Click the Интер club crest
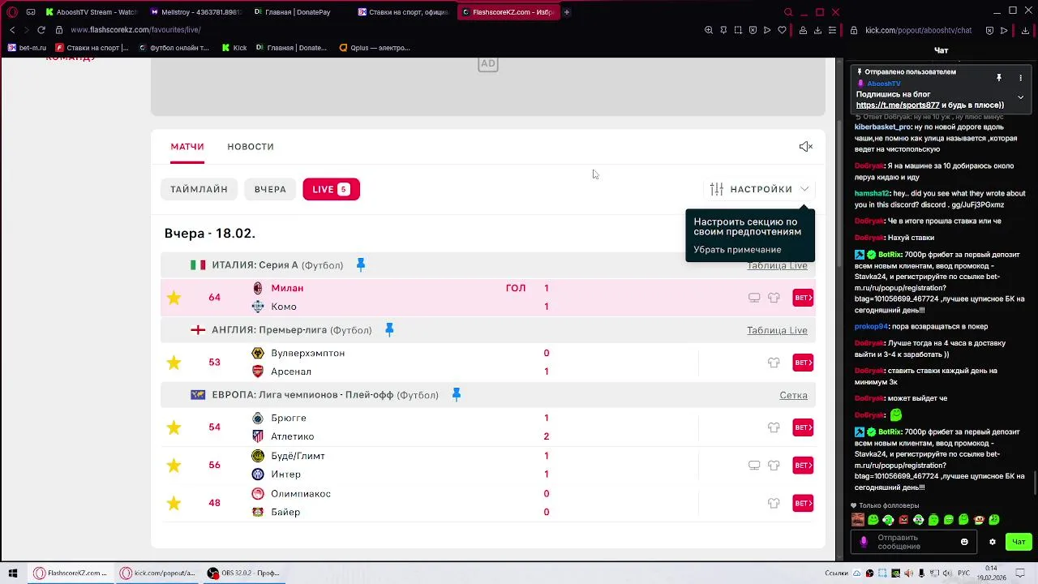This screenshot has width=1038, height=584. 258,474
